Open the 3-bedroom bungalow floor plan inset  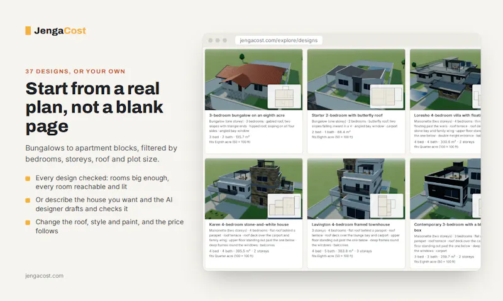point(284,96)
